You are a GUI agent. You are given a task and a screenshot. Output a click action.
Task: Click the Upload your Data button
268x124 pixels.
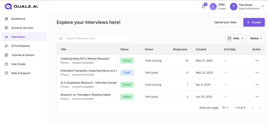tap(225, 22)
